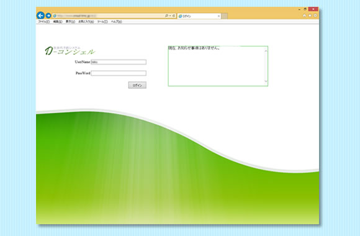Click the browser forward arrow
Screen dimensions: 360x236
pyautogui.click(x=48, y=16)
